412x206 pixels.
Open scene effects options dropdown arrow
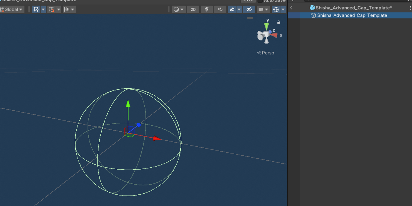coord(239,9)
